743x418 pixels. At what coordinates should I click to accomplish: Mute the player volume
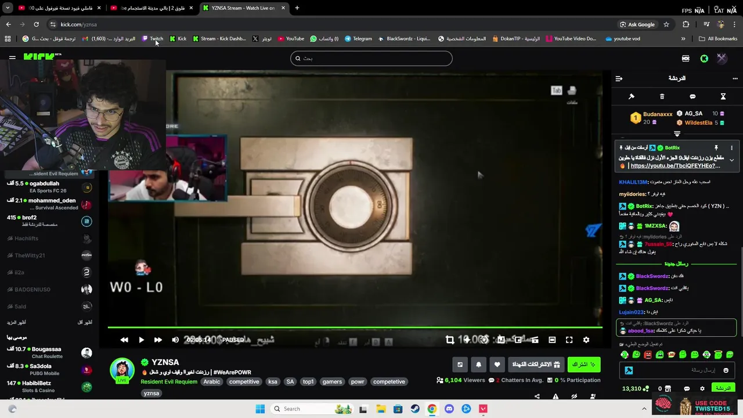tap(175, 340)
